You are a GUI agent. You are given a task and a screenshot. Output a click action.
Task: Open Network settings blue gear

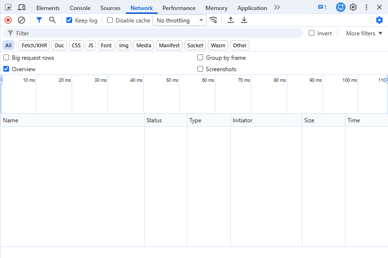coord(379,20)
